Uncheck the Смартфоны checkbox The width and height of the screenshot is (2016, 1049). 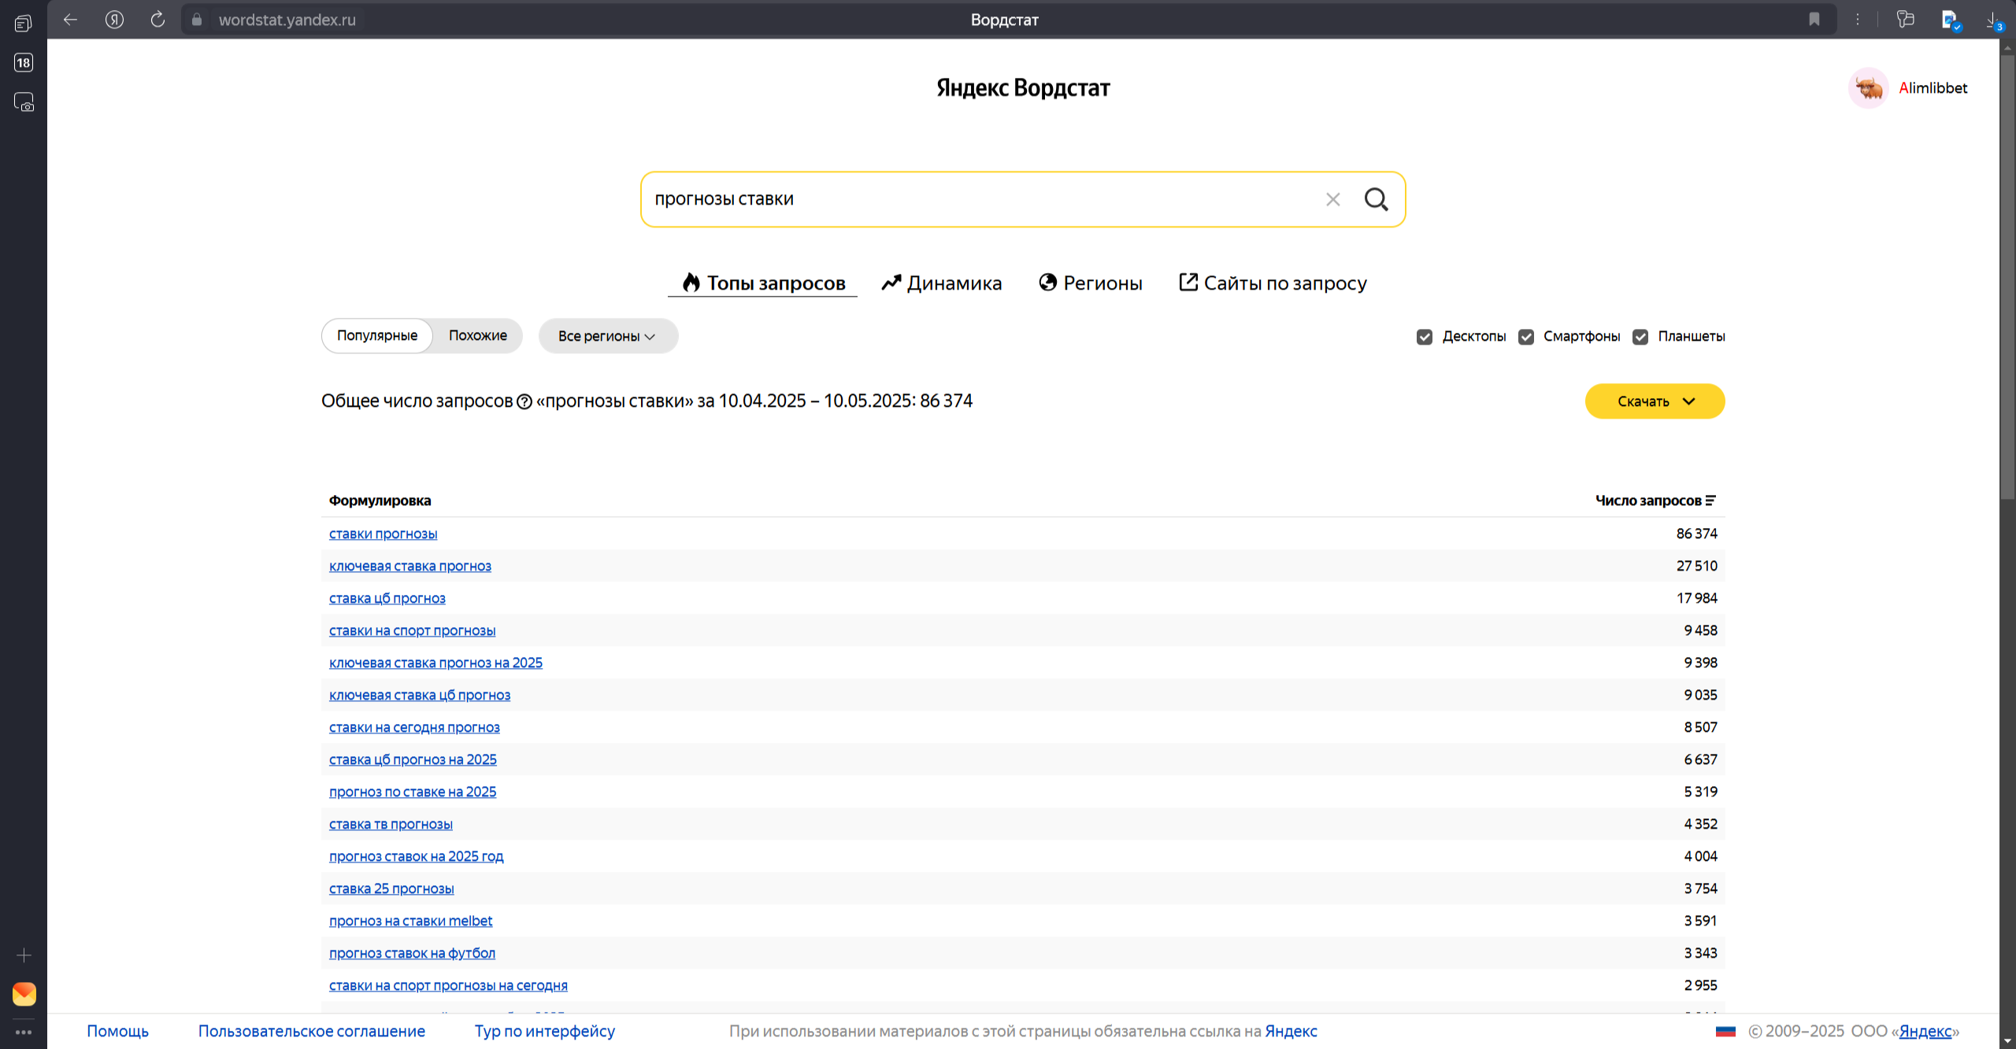1526,337
